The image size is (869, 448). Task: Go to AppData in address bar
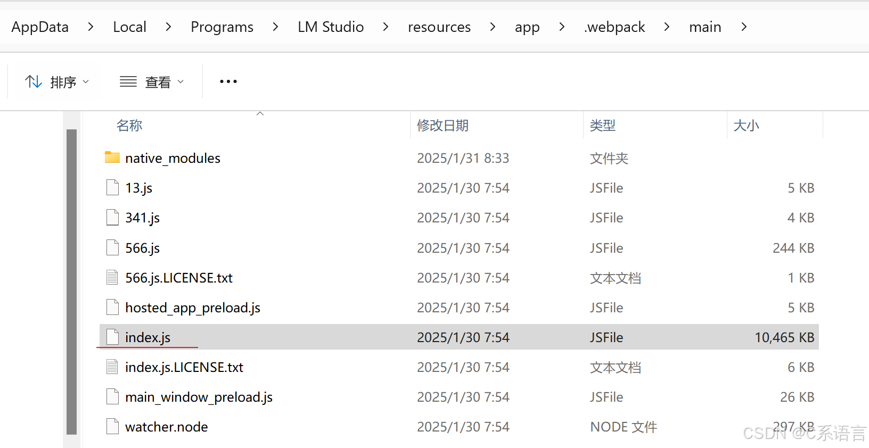[40, 27]
